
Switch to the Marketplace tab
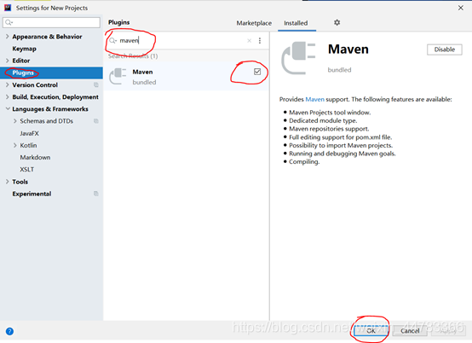(x=254, y=23)
